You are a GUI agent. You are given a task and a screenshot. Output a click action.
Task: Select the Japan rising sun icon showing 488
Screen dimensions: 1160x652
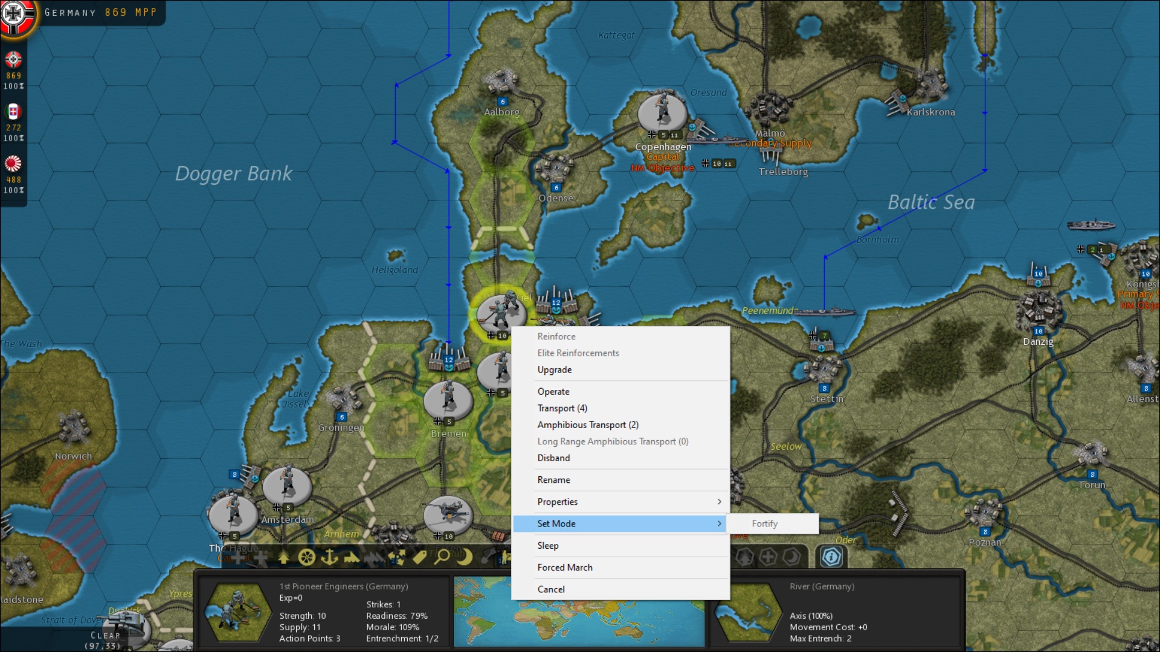pyautogui.click(x=13, y=164)
